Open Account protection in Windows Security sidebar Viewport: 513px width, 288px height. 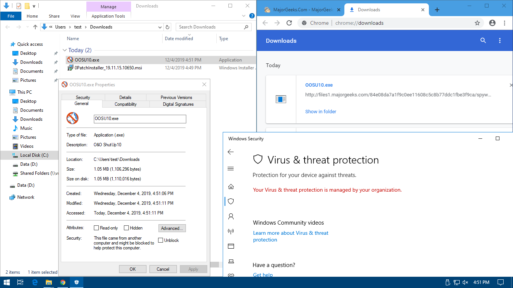click(231, 216)
